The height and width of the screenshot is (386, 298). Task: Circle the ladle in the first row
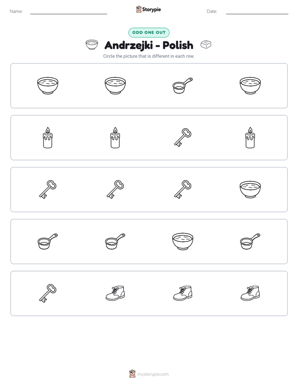click(x=183, y=85)
